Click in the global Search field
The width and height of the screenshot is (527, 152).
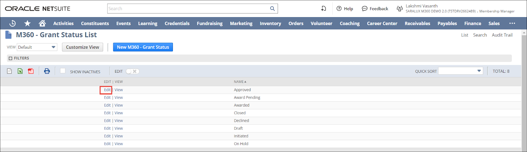pyautogui.click(x=188, y=9)
